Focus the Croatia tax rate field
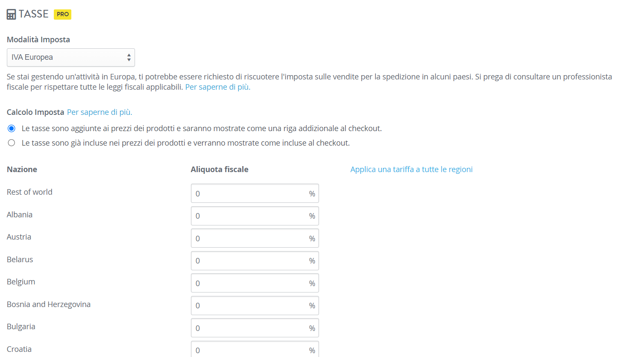The height and width of the screenshot is (357, 618). (x=255, y=349)
